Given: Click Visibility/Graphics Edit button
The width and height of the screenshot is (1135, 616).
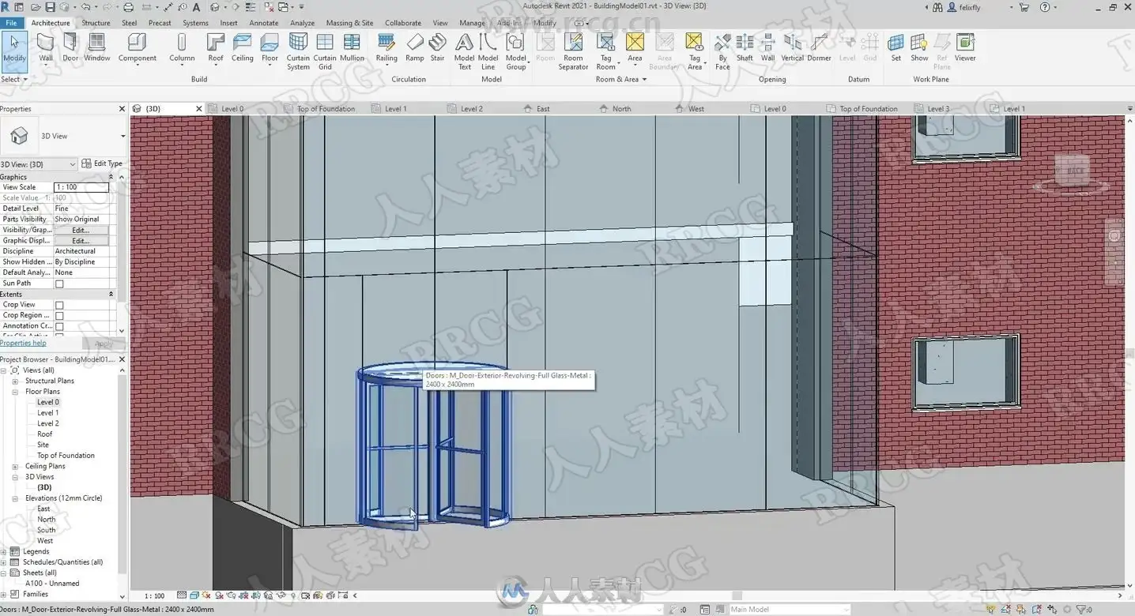Looking at the screenshot, I should click(81, 230).
